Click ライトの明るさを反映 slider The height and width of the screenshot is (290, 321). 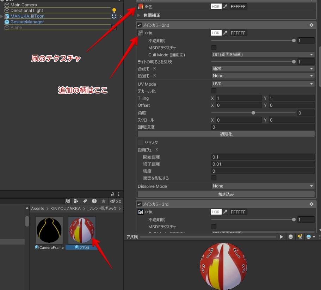pos(253,62)
